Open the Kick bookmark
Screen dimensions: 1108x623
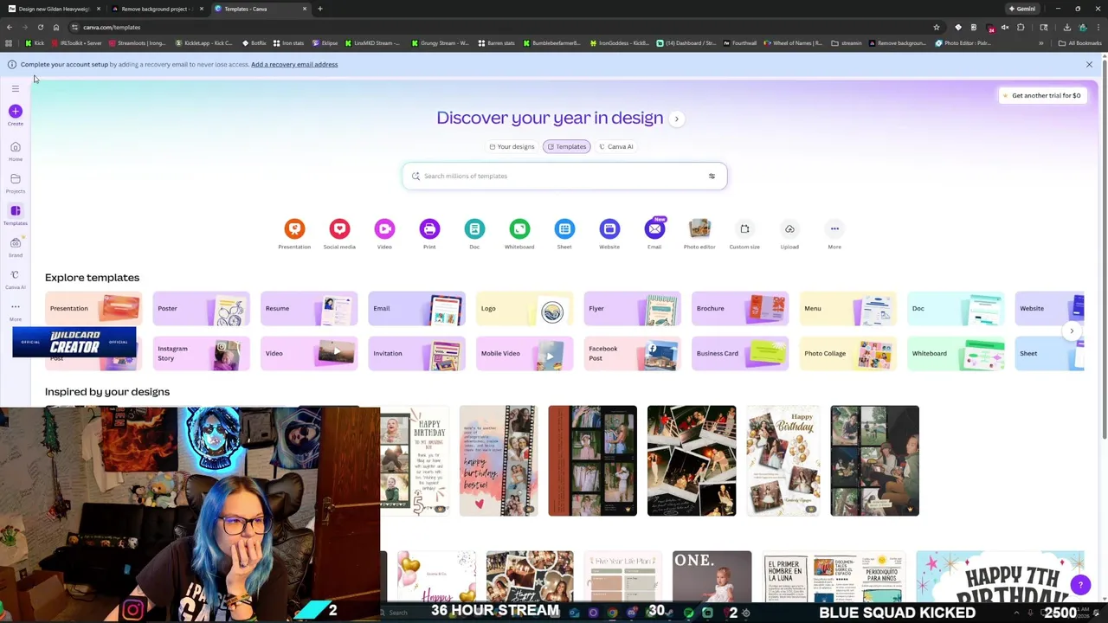[35, 42]
